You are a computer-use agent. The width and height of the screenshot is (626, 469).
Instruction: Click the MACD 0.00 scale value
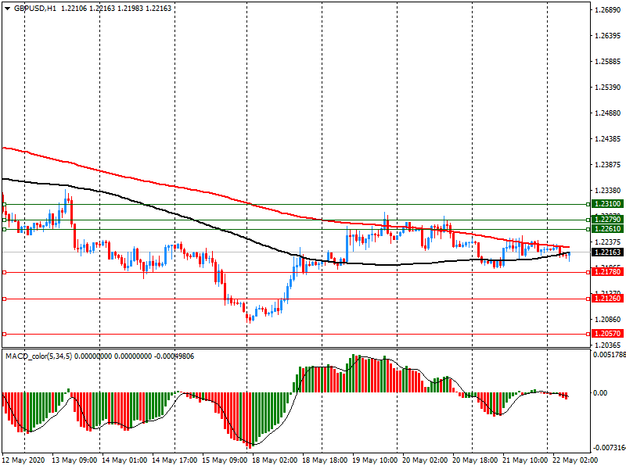pyautogui.click(x=600, y=393)
